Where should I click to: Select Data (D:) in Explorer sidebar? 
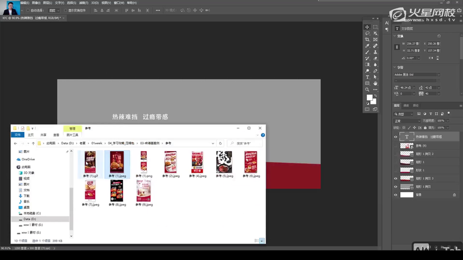30,219
